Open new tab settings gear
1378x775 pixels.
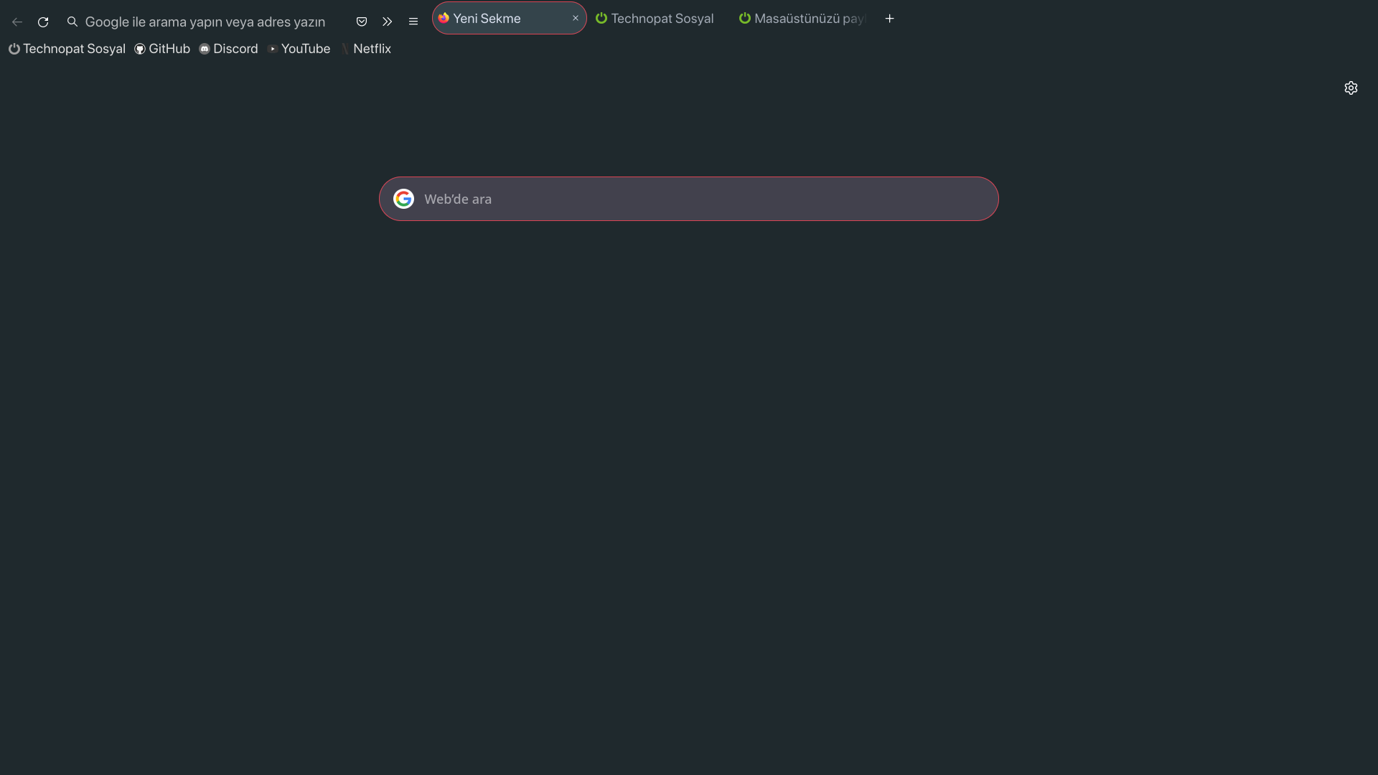(x=1351, y=88)
